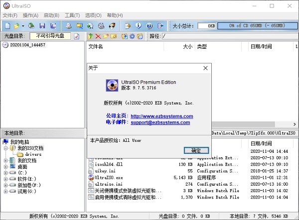This screenshot has height=220, width=299.
Task: Open the http://www.ezbsystems.com link
Action: (161, 116)
